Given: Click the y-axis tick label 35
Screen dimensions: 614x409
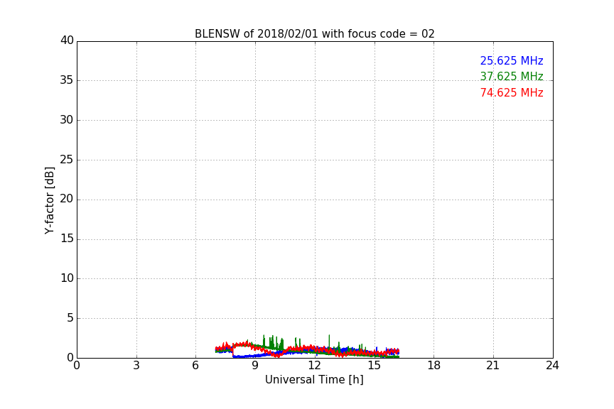Looking at the screenshot, I should [x=67, y=80].
